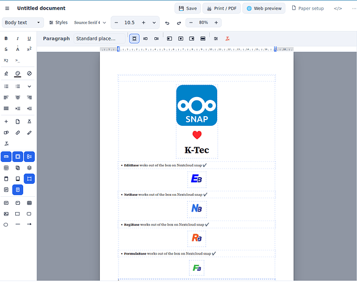The width and height of the screenshot is (357, 282).
Task: Save the document
Action: (188, 8)
